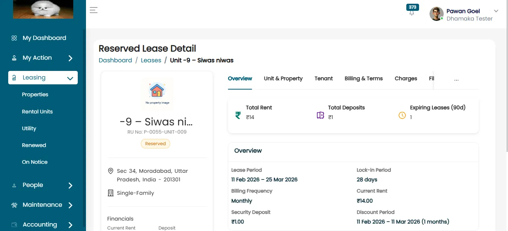Click the People sidebar icon
This screenshot has height=231, width=508.
(x=14, y=185)
